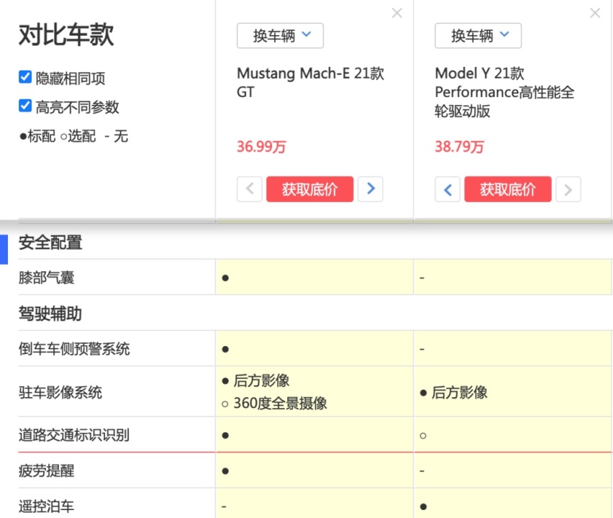The image size is (613, 518).
Task: Move Mustang Mach-E column left with arrow
Action: coord(250,189)
